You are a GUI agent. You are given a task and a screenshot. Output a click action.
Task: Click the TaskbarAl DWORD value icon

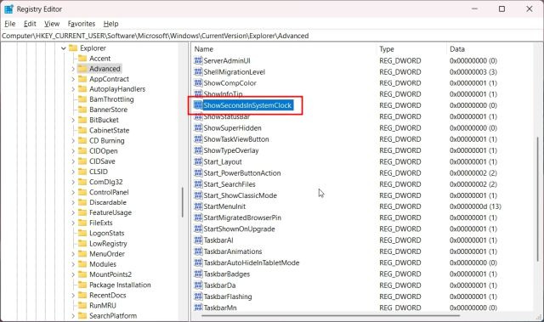point(198,240)
